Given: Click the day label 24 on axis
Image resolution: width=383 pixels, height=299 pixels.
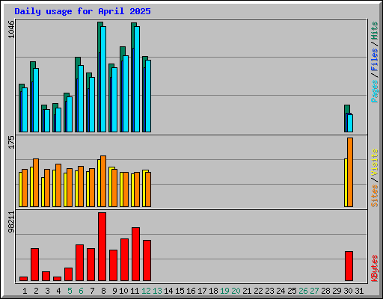Looking at the screenshot, I should [x=281, y=291].
